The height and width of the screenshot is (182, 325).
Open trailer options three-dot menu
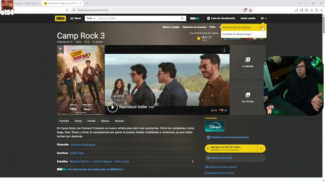click(224, 50)
